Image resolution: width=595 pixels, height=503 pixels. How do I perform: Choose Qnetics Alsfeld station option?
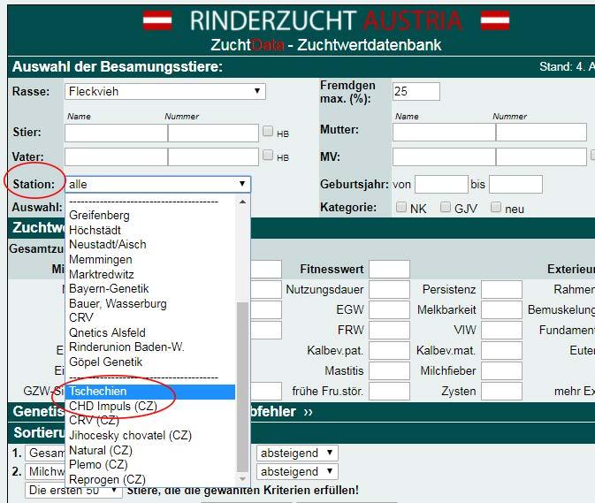click(150, 332)
